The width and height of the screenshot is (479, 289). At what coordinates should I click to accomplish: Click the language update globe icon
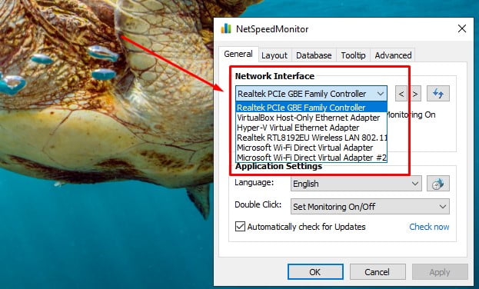pyautogui.click(x=437, y=184)
